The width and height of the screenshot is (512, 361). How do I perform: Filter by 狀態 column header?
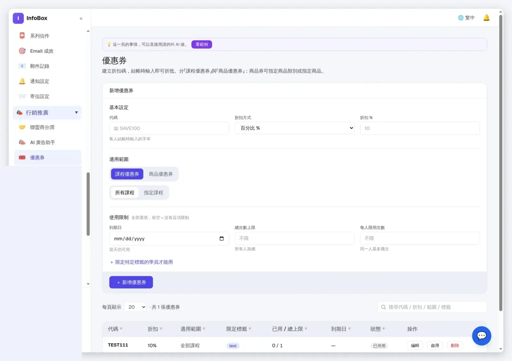point(378,329)
